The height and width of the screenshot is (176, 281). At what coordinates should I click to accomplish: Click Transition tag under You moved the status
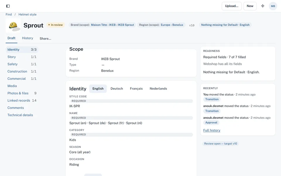pyautogui.click(x=212, y=99)
